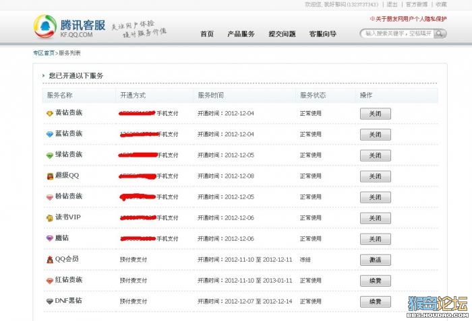Open the 产品服务 navigation menu
472x321 pixels.
[241, 34]
